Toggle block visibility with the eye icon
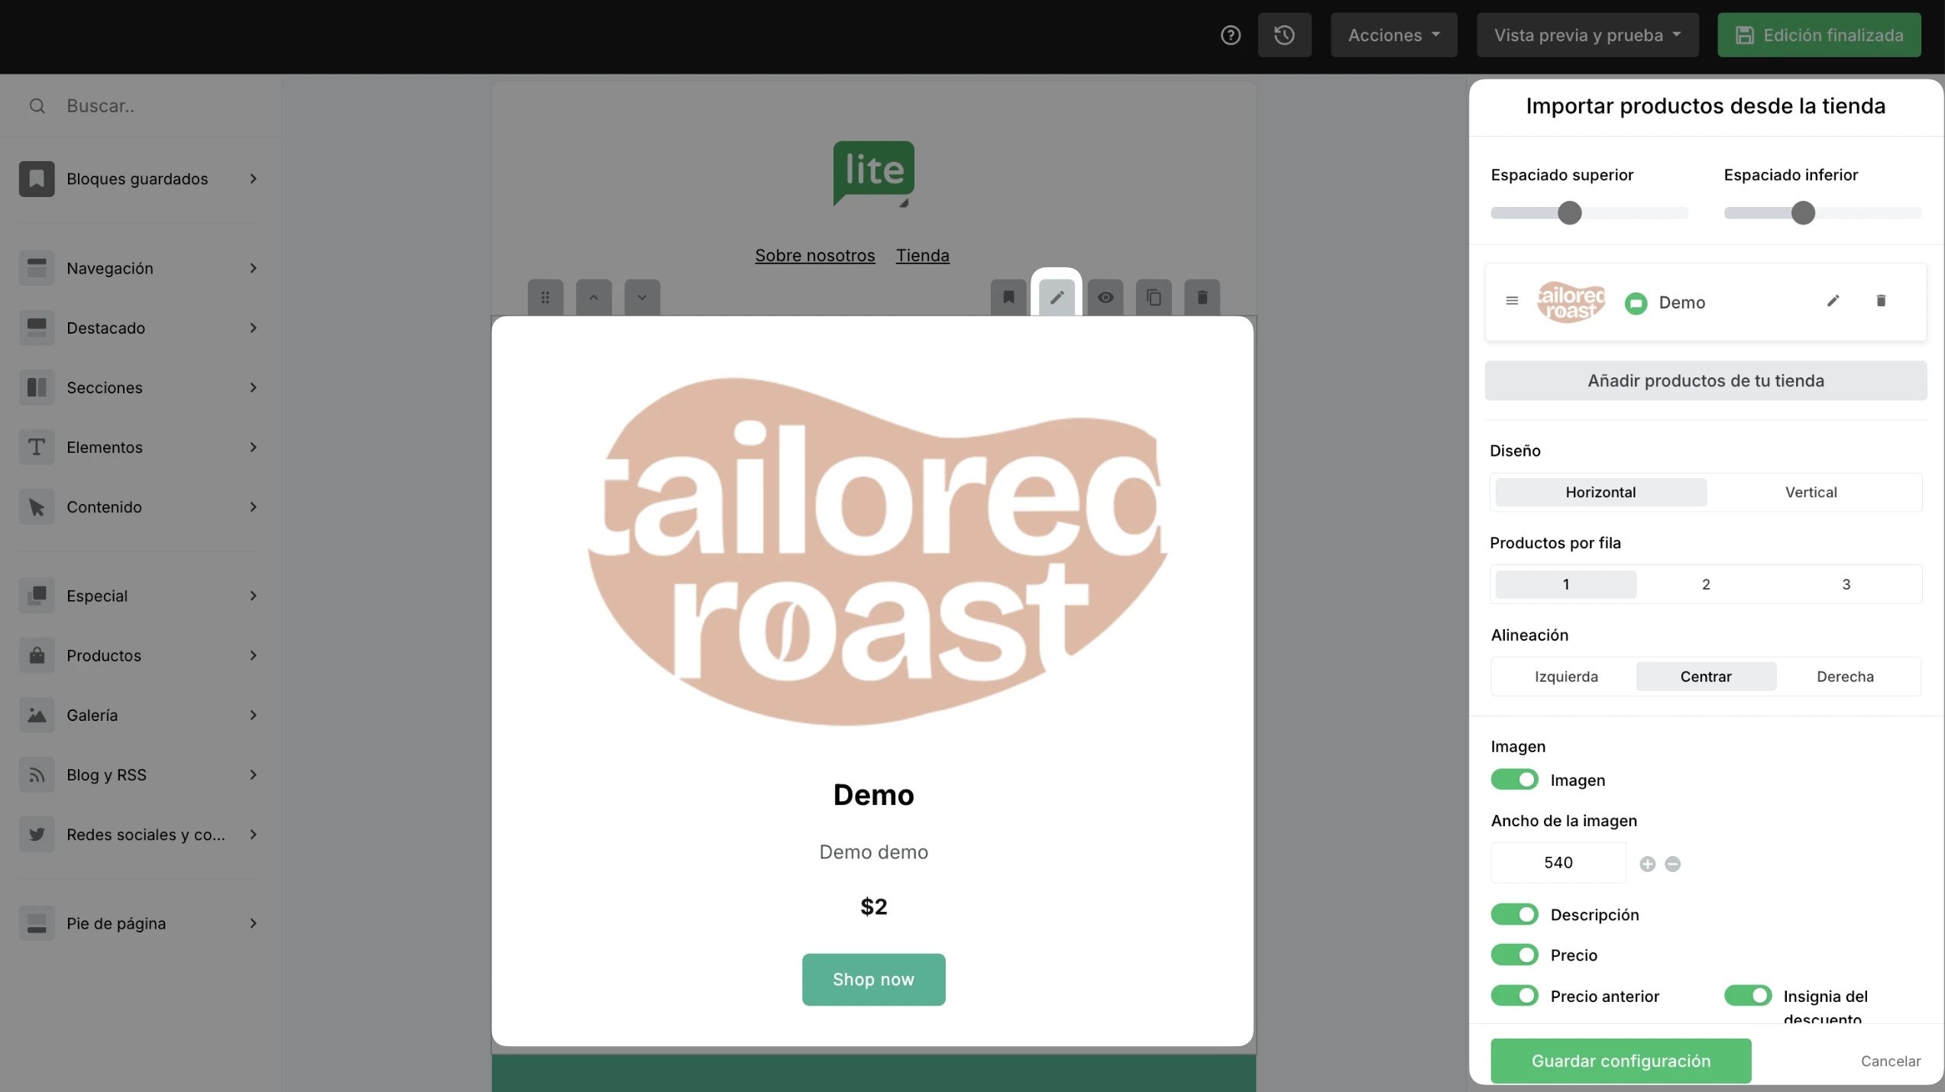The width and height of the screenshot is (1945, 1092). 1105,297
